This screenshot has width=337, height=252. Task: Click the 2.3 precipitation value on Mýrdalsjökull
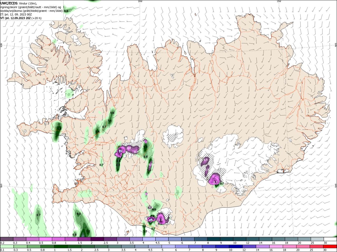161,220
